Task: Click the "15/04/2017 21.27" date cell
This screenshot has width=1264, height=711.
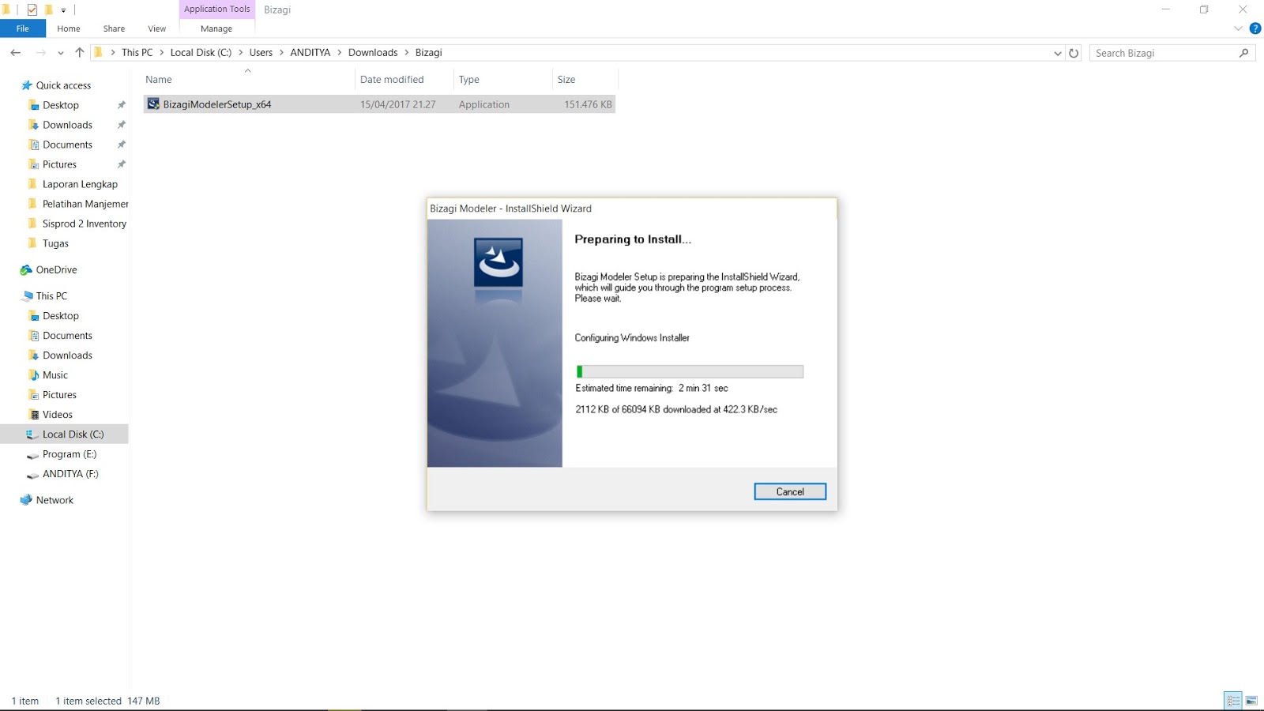Action: pos(398,104)
